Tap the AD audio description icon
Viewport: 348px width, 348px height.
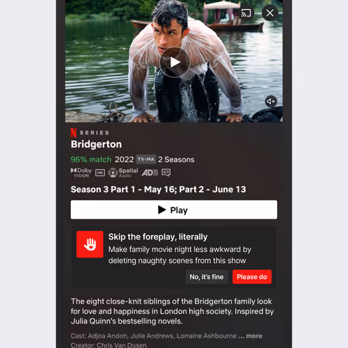(x=150, y=173)
